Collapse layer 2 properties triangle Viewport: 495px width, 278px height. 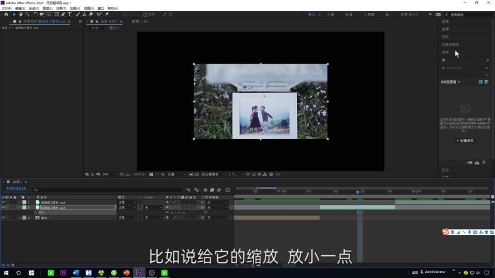click(x=20, y=208)
